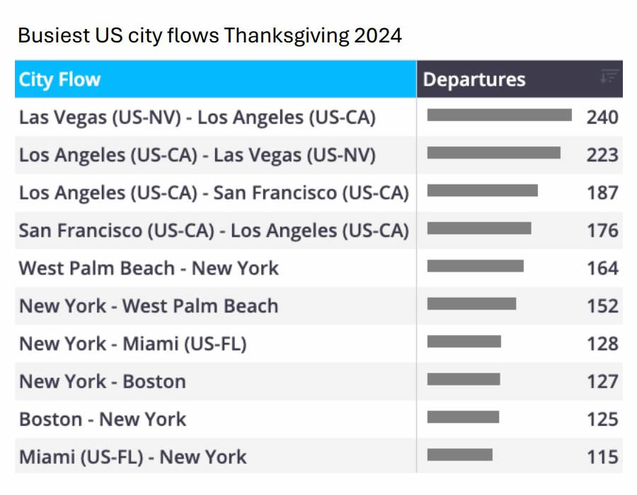Click the departures value 164
Viewport: 637px width, 495px height.
(x=602, y=269)
